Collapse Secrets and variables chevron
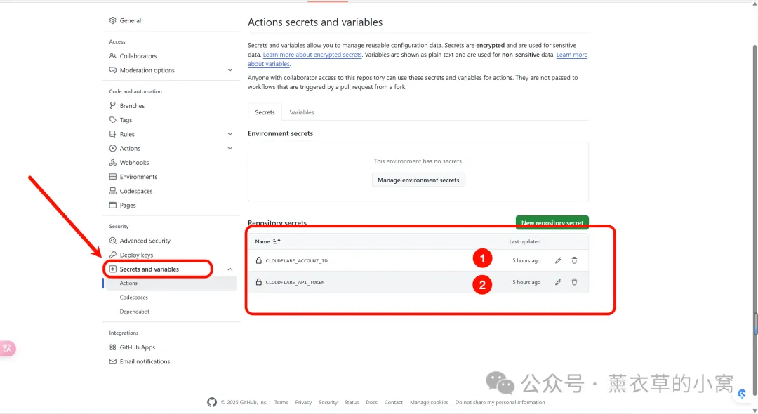Viewport: 758px width, 414px height. [230, 269]
